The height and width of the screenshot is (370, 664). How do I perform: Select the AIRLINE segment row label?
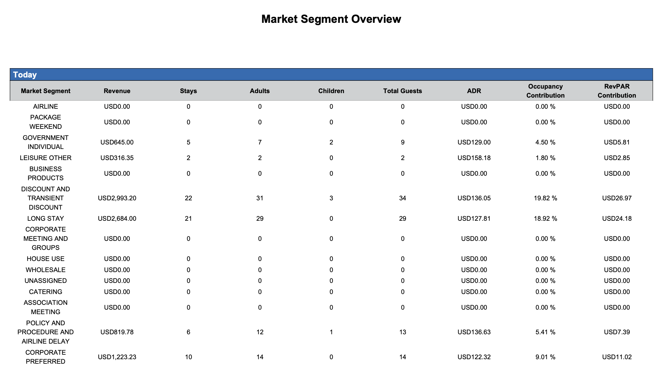[45, 107]
